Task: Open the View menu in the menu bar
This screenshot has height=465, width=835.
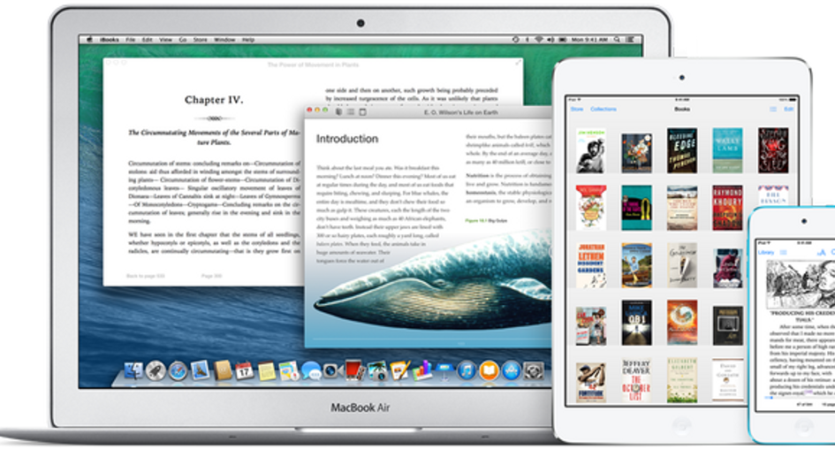Action: tap(164, 40)
